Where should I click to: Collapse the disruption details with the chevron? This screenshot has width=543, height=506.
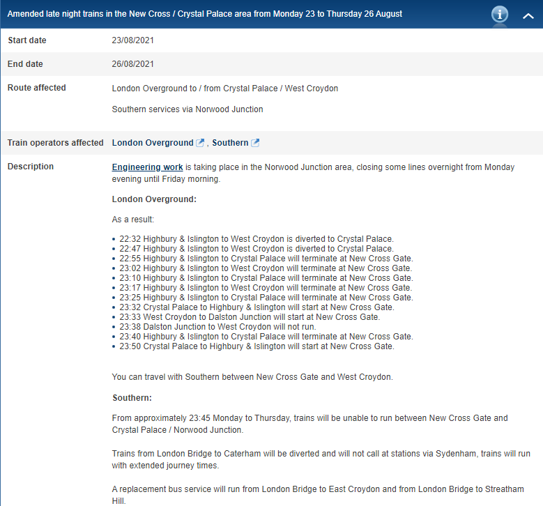point(528,15)
